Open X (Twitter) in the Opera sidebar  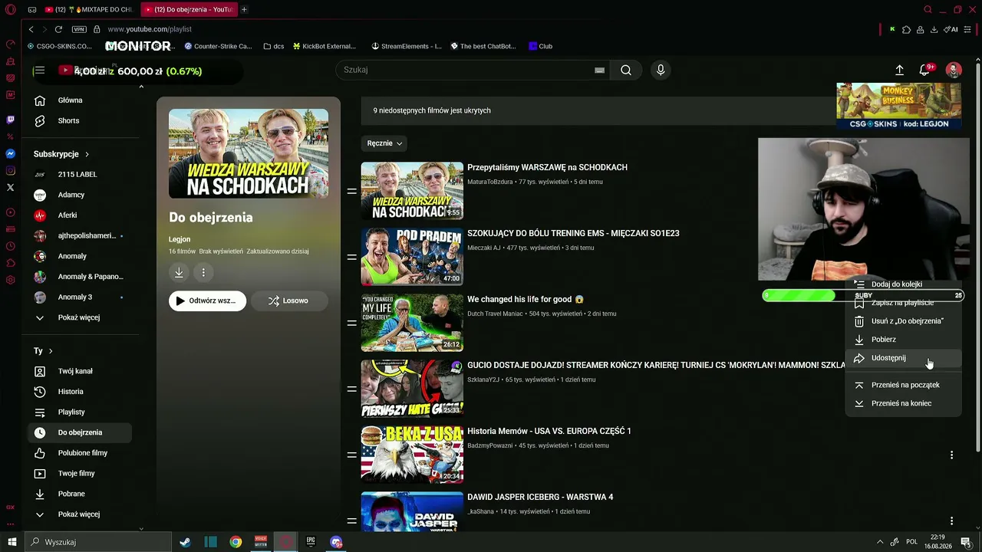click(10, 187)
